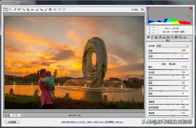Image resolution: width=196 pixels, height=128 pixels.
Task: Activate the Crop tool
Action: pyautogui.click(x=28, y=10)
